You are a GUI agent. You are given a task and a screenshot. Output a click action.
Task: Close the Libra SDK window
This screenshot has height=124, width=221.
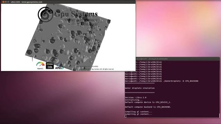tap(3, 2)
